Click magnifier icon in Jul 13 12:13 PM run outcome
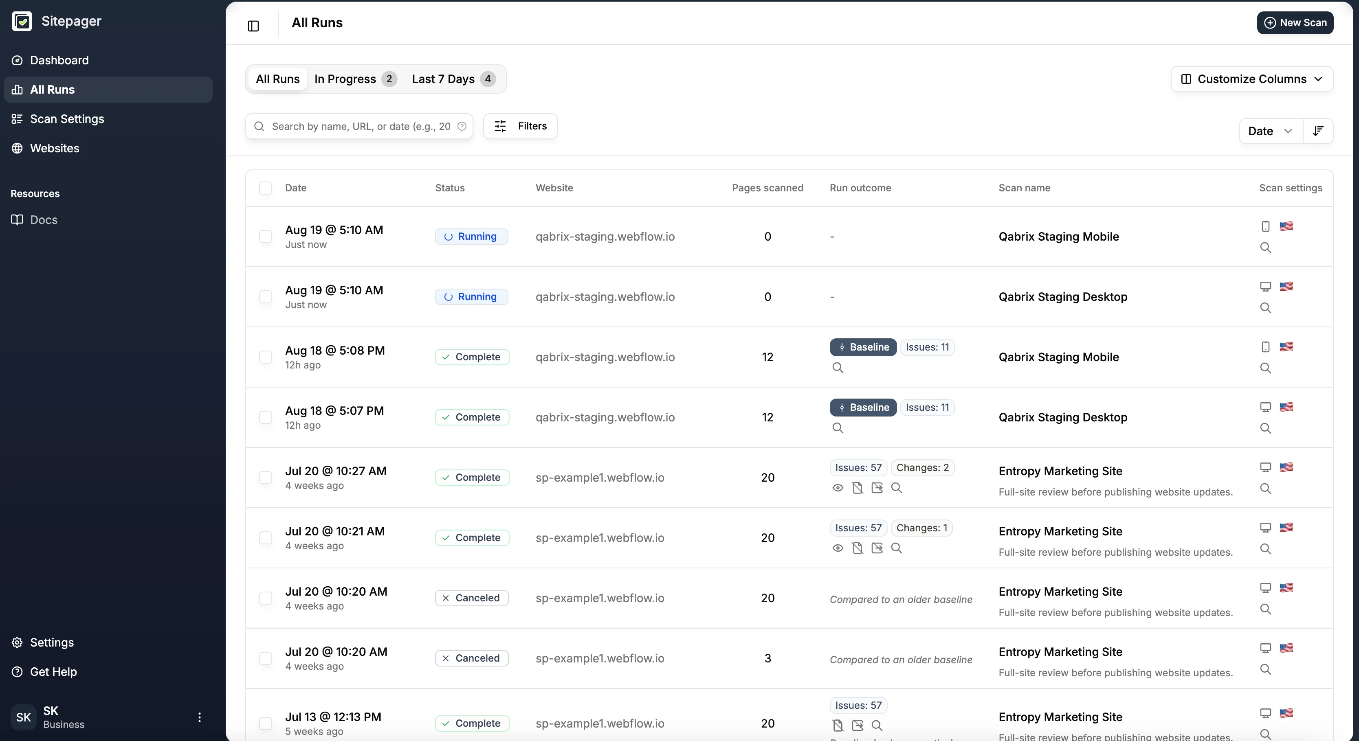This screenshot has height=741, width=1359. tap(877, 725)
